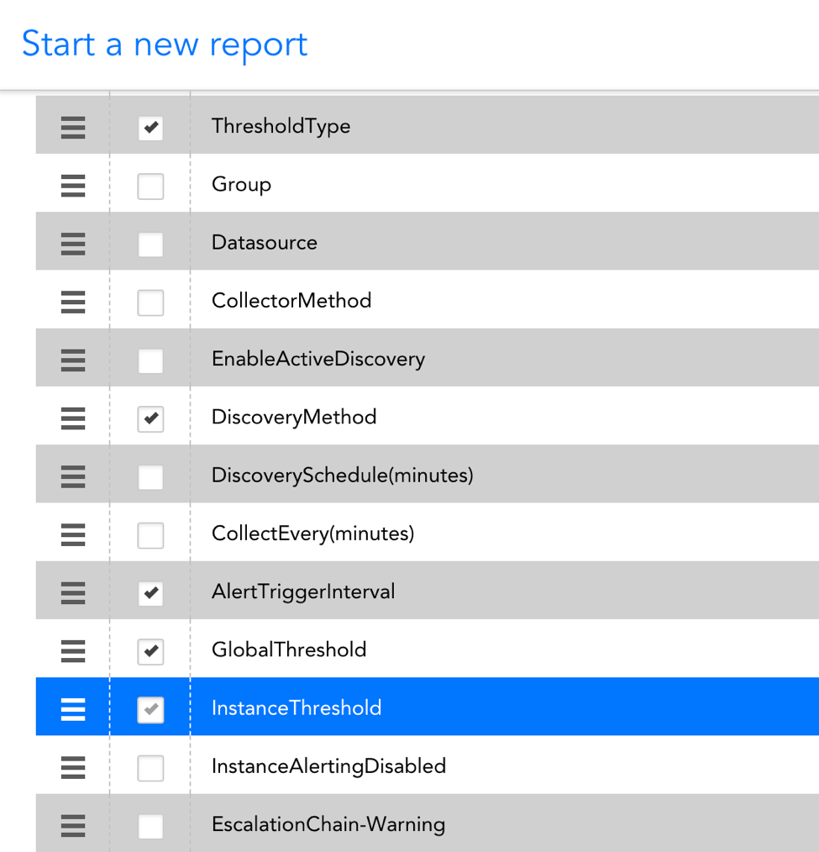
Task: Click the drag handle beside Group
Action: click(72, 186)
